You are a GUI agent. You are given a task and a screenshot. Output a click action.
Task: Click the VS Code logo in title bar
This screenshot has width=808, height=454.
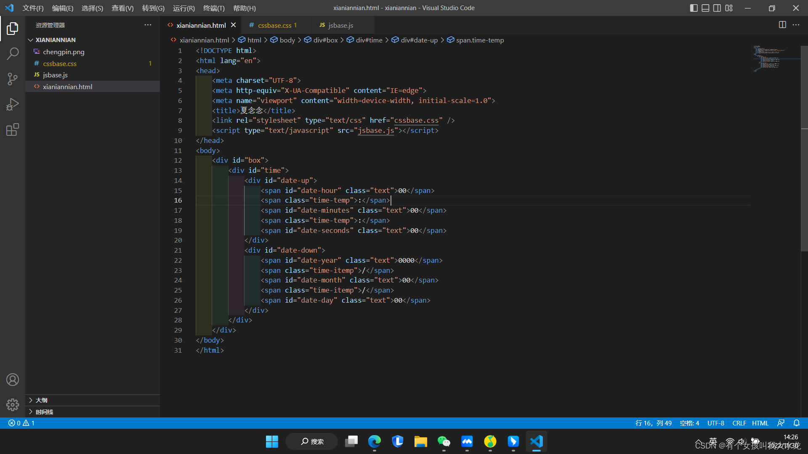(9, 8)
